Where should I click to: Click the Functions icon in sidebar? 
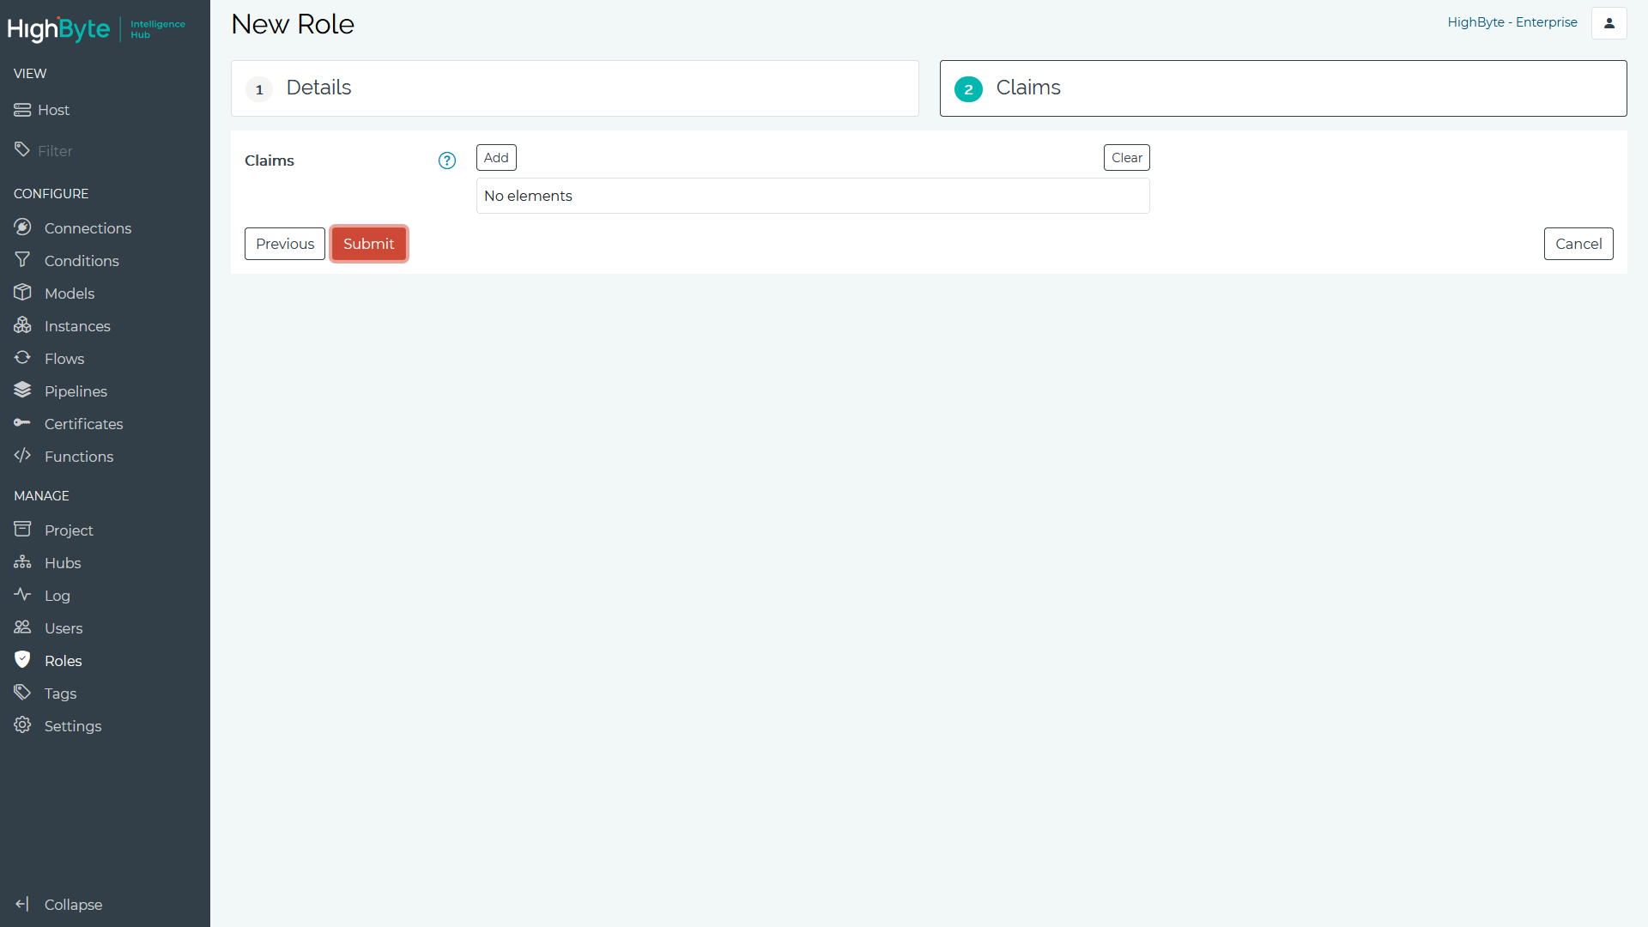22,456
